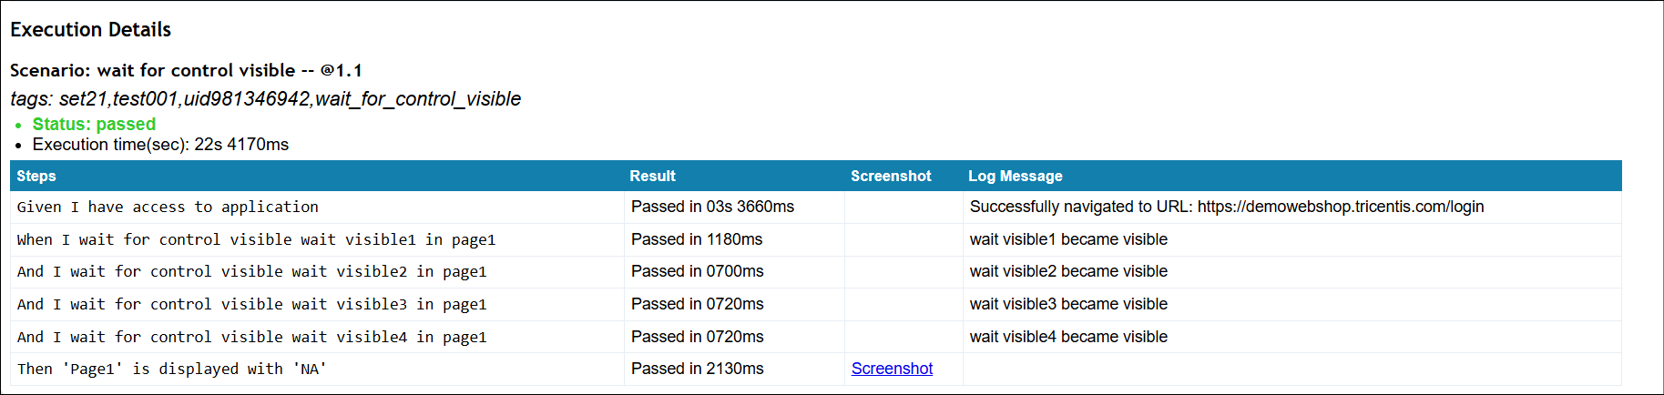Image resolution: width=1664 pixels, height=395 pixels.
Task: Click the Steps column header
Action: 36,176
